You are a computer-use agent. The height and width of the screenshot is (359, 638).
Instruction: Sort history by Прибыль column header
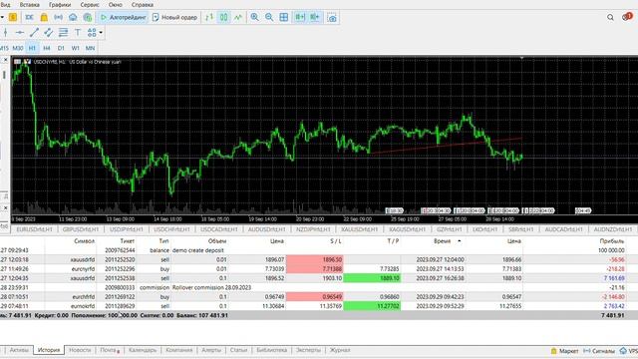(x=611, y=241)
